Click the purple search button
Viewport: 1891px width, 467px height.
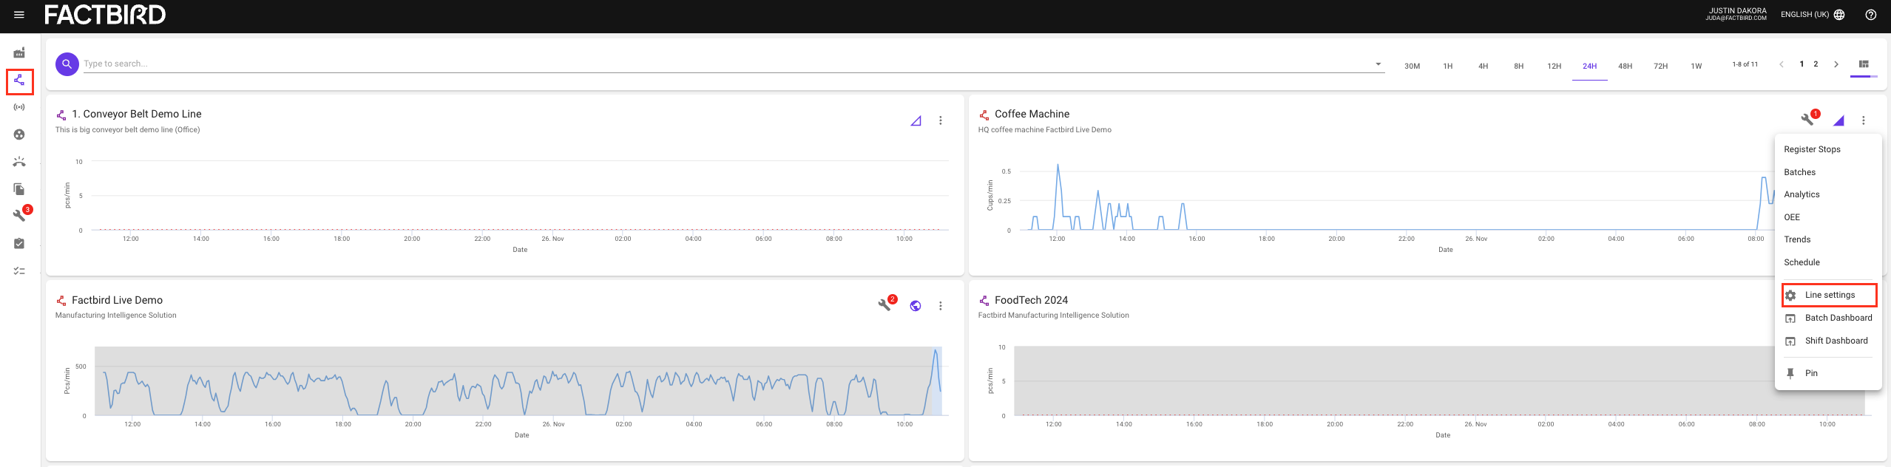click(x=67, y=64)
